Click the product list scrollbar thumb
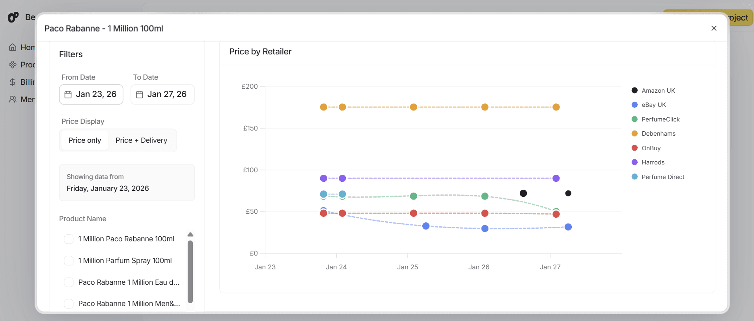The height and width of the screenshot is (321, 754). click(x=190, y=272)
